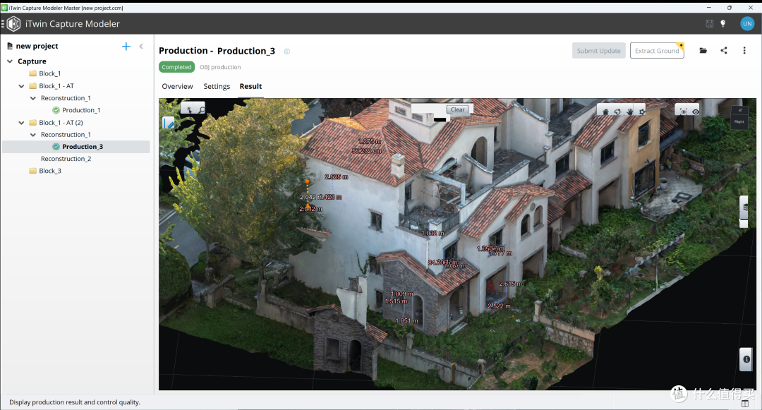
Task: Click the 1.051 m measurement label
Action: 407,320
